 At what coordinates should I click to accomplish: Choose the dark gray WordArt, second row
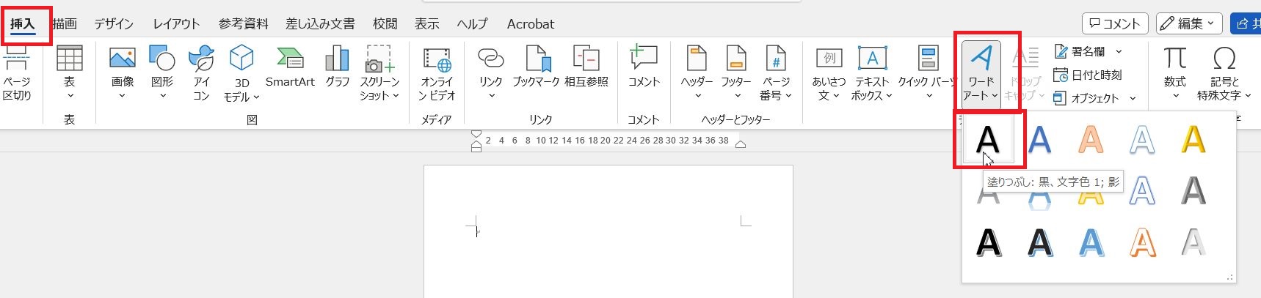coord(1193,191)
